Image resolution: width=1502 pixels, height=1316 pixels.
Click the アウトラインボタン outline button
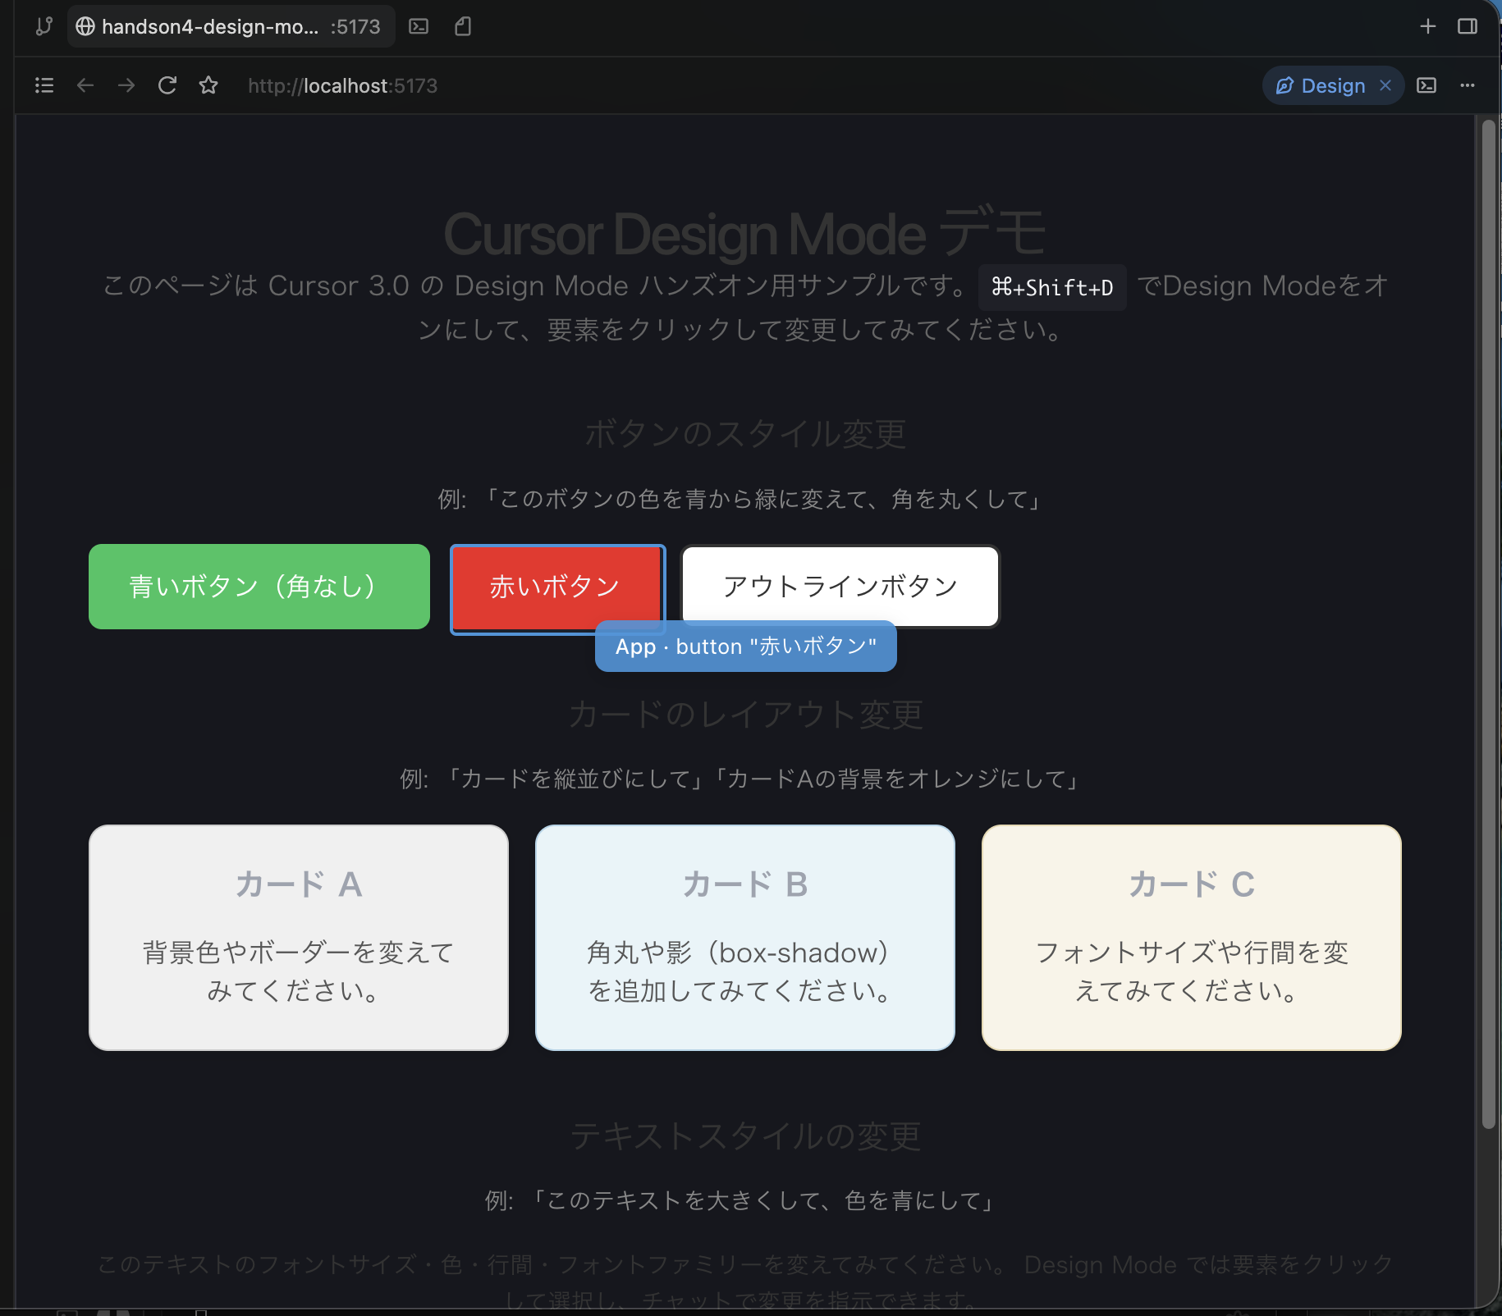point(840,586)
